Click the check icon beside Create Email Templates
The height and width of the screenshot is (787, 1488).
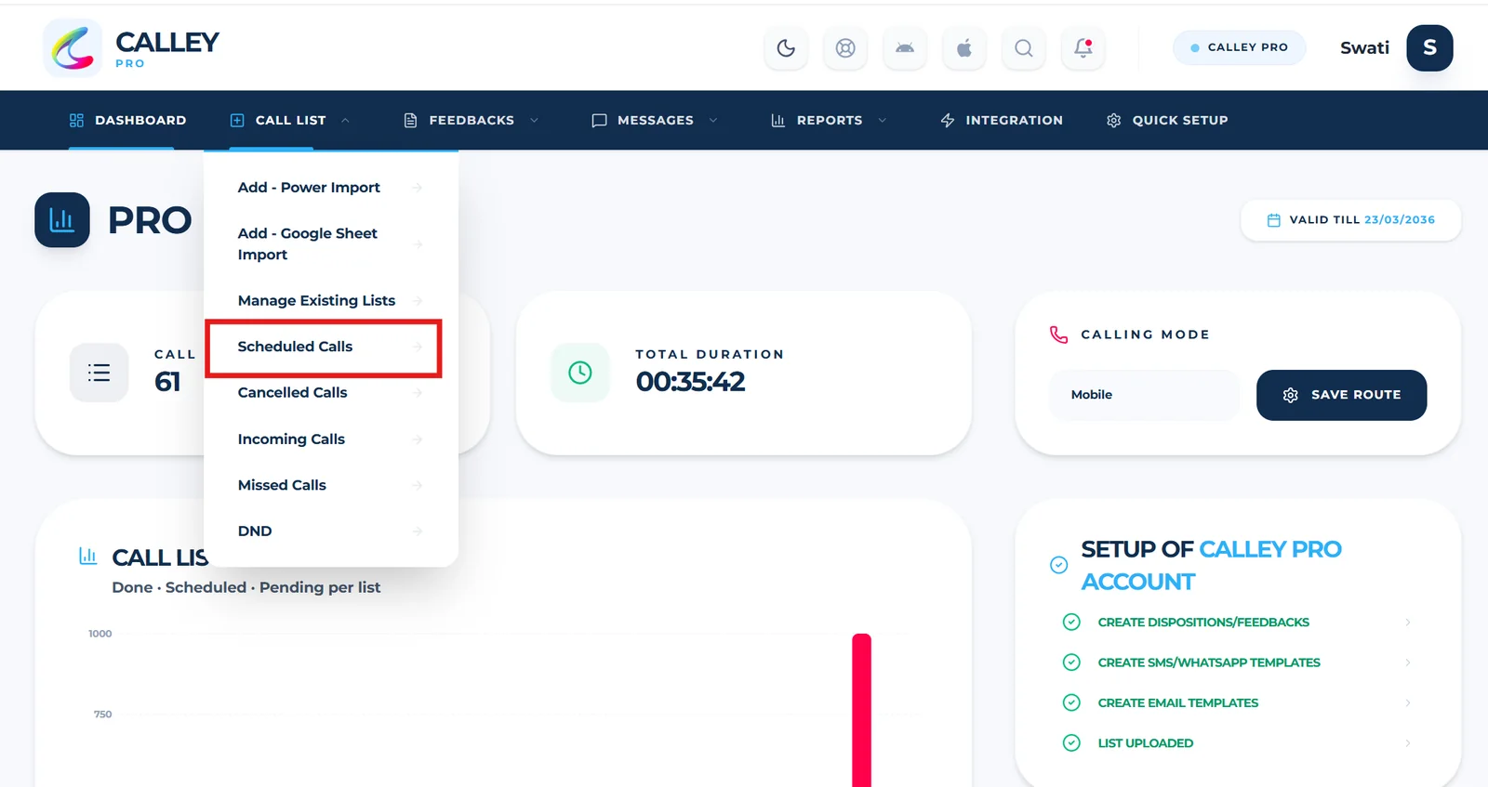1071,702
